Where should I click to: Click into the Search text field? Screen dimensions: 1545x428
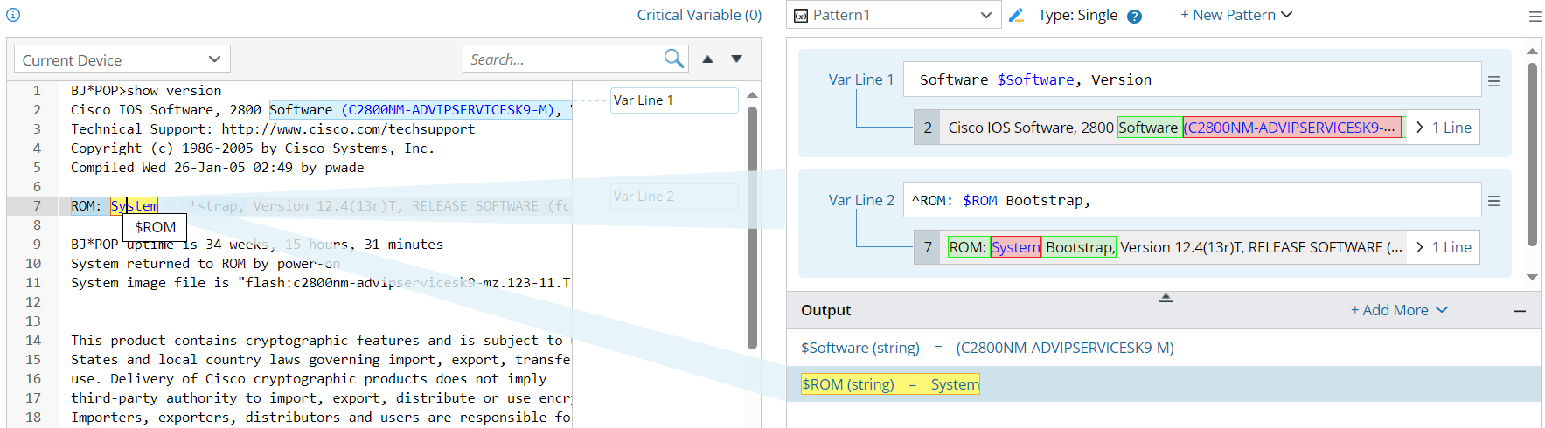coord(564,59)
